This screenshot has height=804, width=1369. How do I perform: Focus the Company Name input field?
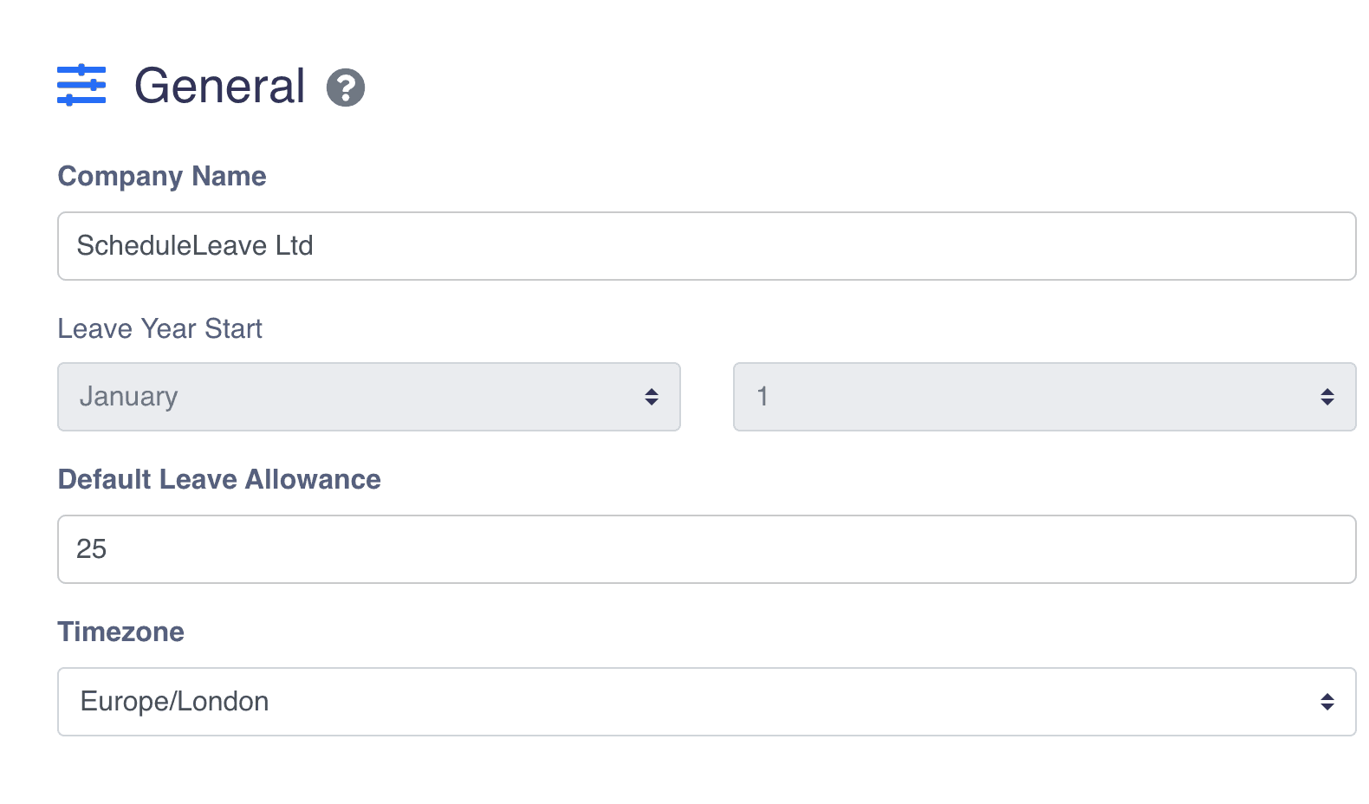(x=706, y=246)
